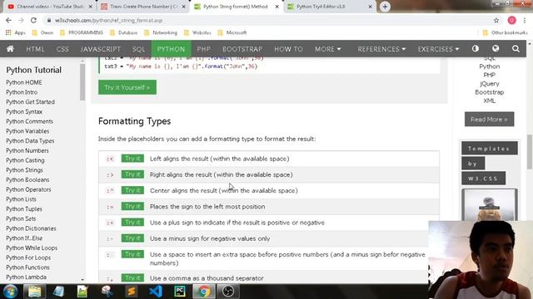Image resolution: width=533 pixels, height=299 pixels.
Task: Launch PyCharm from taskbar
Action: (180, 292)
